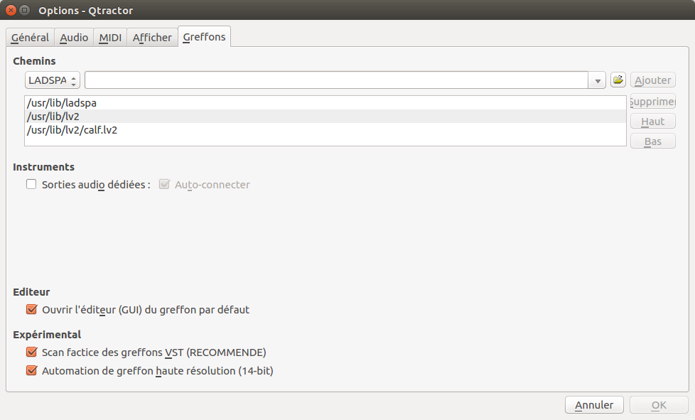Open the LADSPA plugin type dropdown
Screen dimensions: 695x420
[x=53, y=80]
